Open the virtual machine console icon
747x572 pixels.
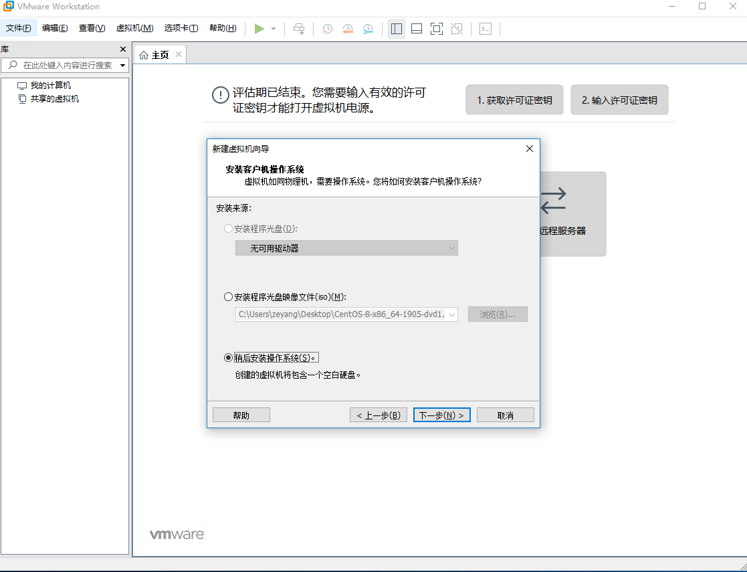[x=485, y=28]
